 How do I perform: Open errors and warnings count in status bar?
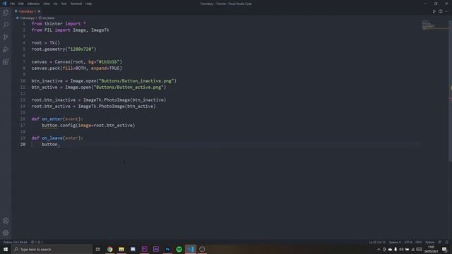click(x=37, y=242)
